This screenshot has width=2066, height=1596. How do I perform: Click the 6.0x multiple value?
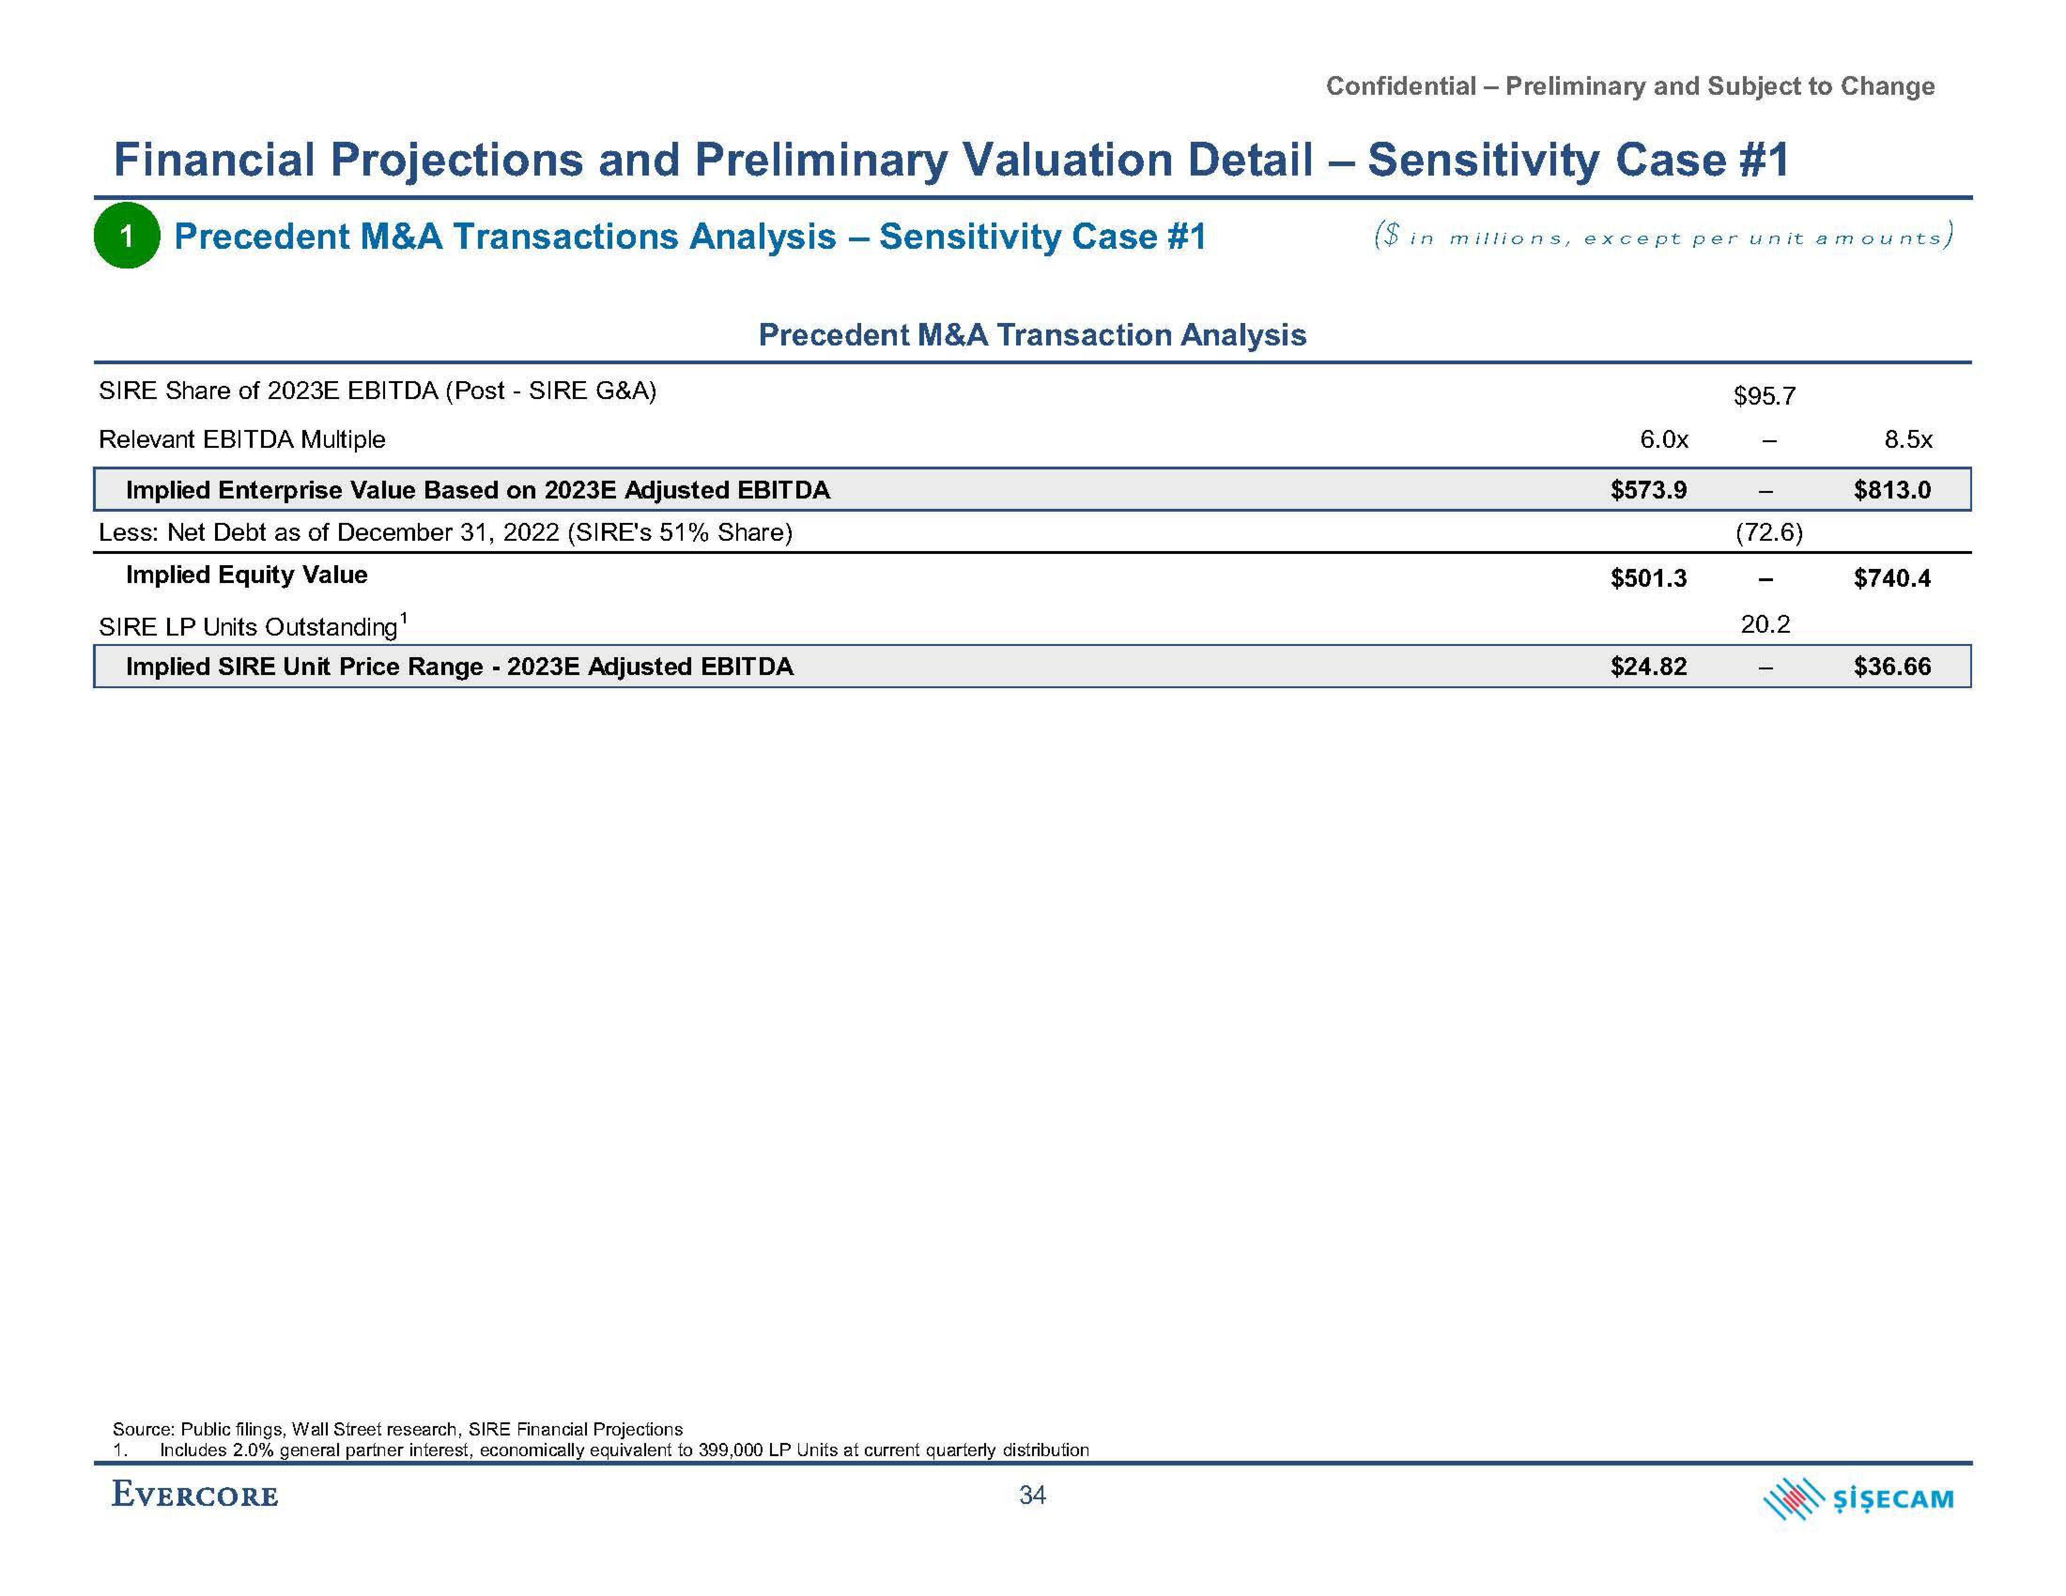coord(1664,440)
